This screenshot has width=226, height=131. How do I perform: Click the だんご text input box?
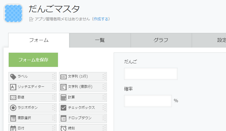pyautogui.click(x=151, y=74)
